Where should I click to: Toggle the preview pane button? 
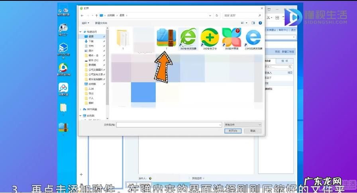pos(253,23)
